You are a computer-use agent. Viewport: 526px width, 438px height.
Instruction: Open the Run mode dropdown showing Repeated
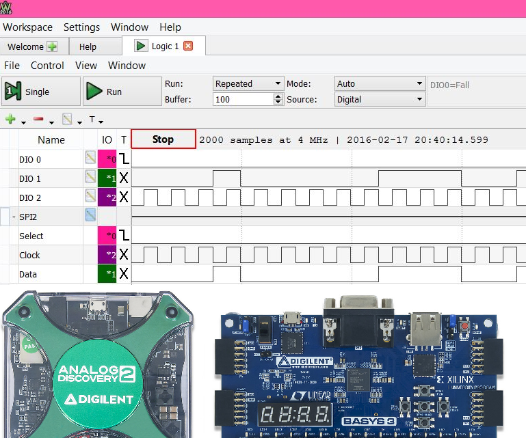pyautogui.click(x=248, y=83)
